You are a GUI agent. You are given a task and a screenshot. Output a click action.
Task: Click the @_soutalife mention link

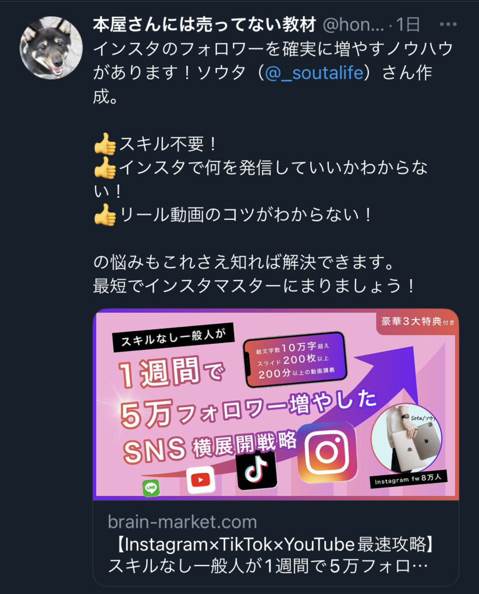pos(314,73)
